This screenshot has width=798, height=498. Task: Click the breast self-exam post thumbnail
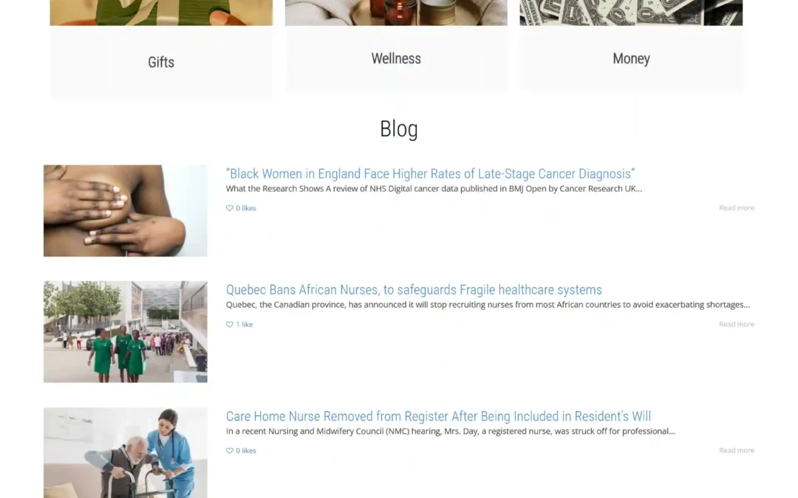click(125, 210)
